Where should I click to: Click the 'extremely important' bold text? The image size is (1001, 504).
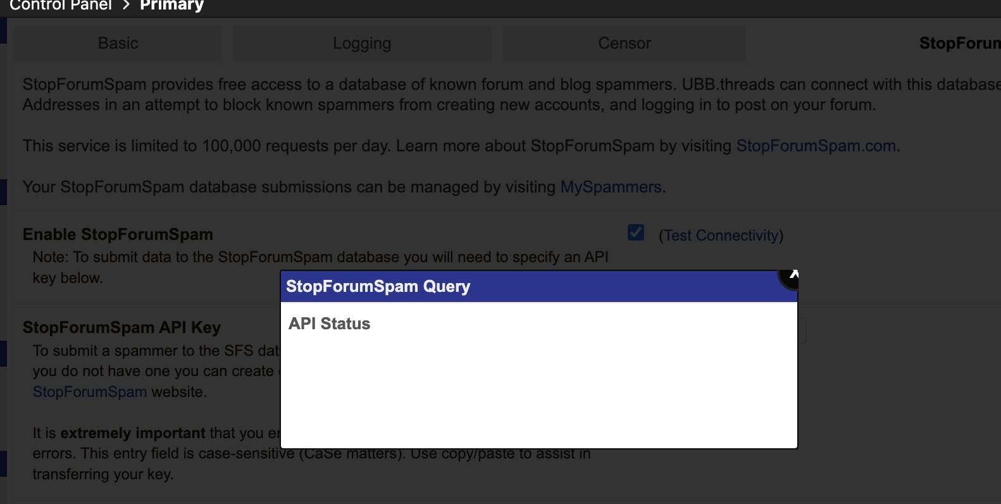[x=133, y=433]
